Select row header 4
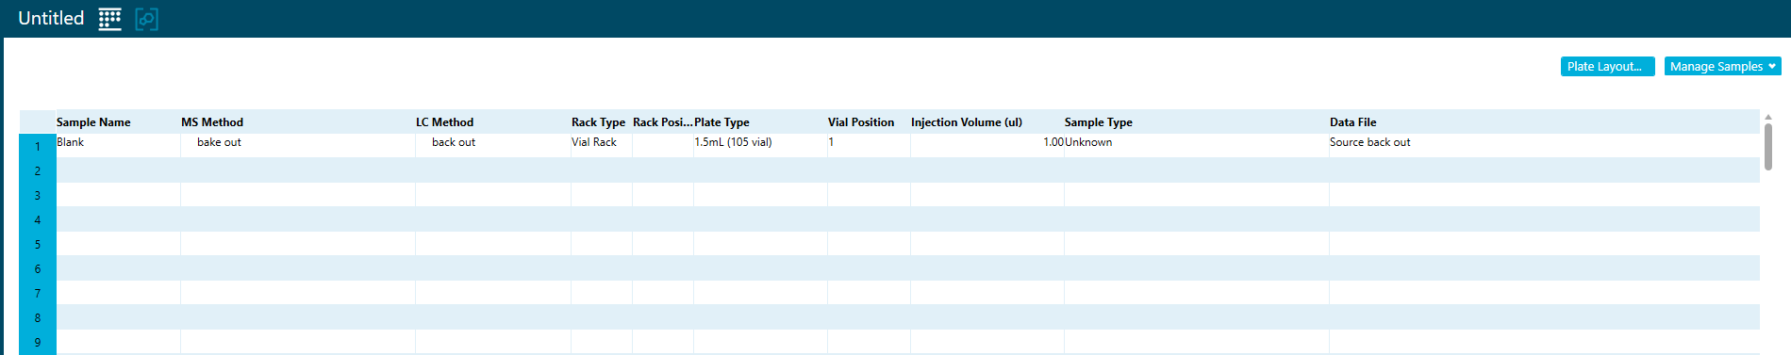 (38, 219)
